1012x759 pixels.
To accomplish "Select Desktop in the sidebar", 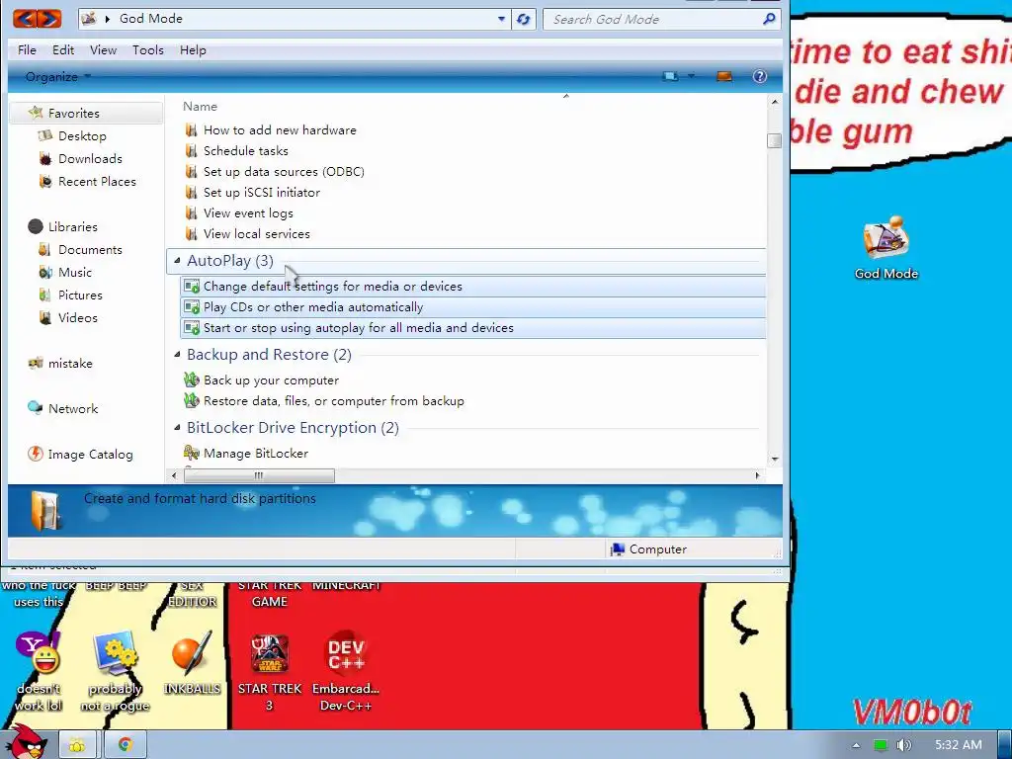I will point(82,135).
